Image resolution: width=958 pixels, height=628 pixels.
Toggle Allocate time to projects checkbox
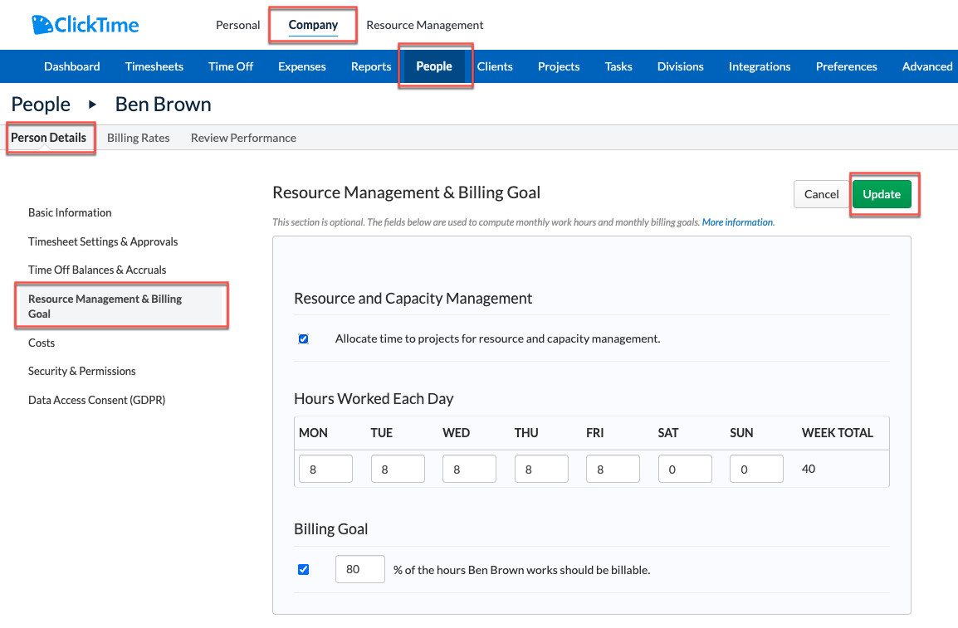tap(304, 338)
